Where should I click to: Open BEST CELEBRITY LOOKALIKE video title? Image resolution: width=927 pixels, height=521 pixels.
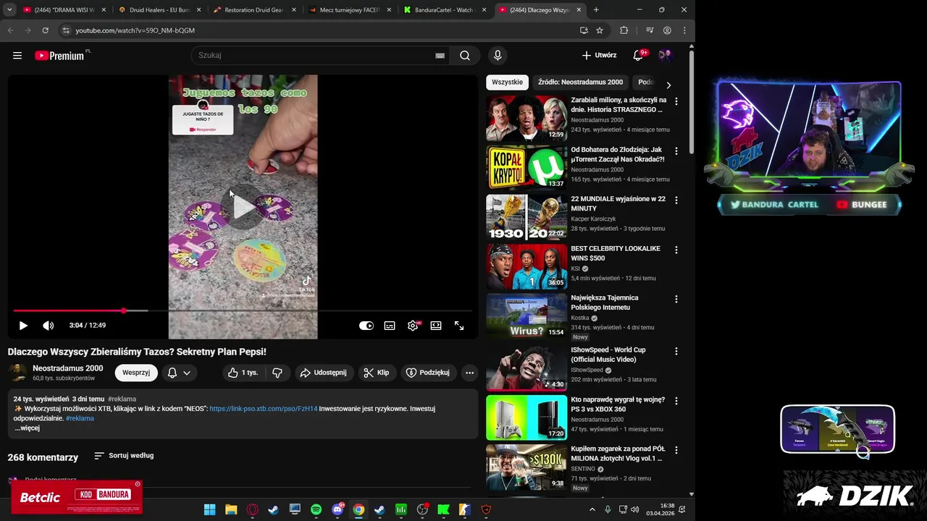point(616,253)
